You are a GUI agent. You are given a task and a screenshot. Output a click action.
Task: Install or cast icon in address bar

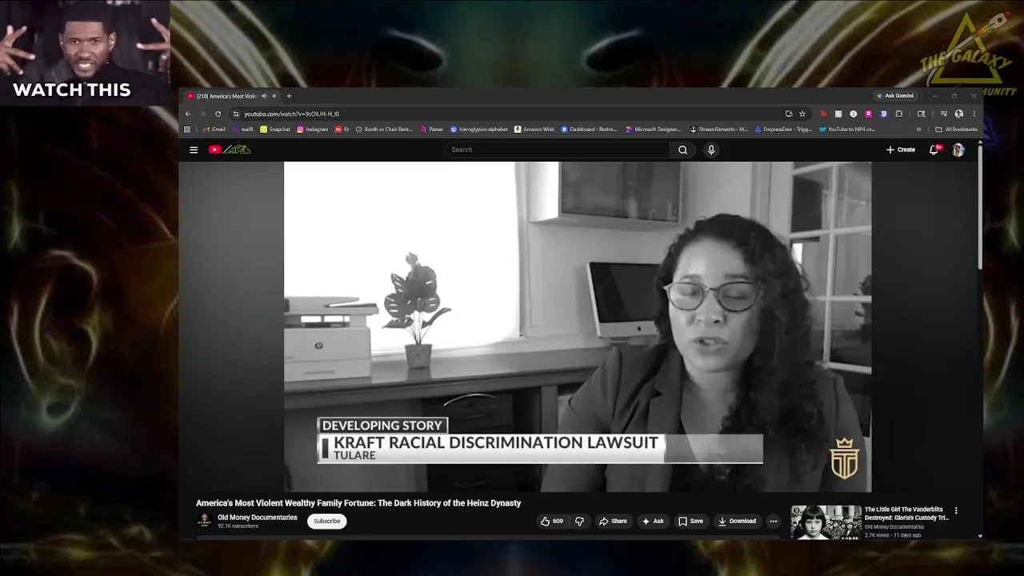tap(789, 114)
